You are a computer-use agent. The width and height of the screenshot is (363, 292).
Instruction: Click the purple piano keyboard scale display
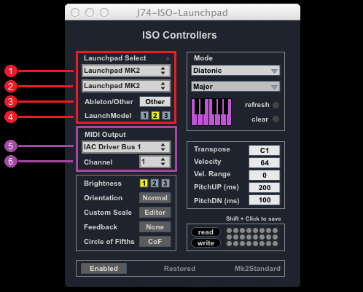211,112
